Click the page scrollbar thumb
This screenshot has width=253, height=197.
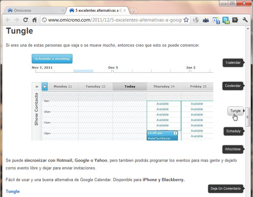click(x=248, y=117)
